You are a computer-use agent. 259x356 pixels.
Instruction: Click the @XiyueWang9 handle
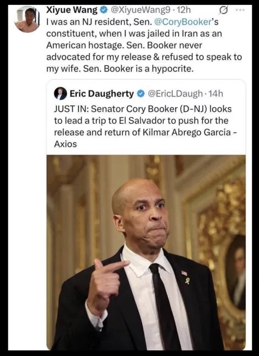coord(141,10)
